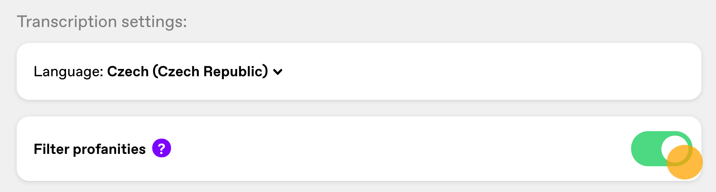Toggle the Filter profanities switch
The image size is (716, 192).
point(662,149)
